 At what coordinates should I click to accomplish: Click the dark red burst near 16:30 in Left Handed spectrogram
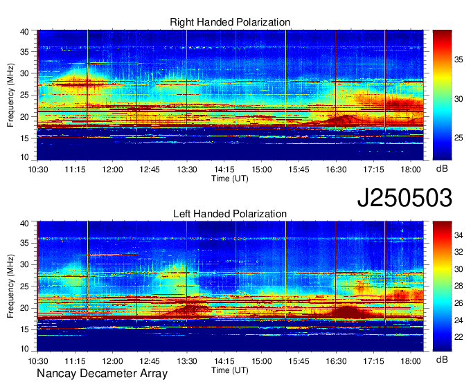pos(347,312)
